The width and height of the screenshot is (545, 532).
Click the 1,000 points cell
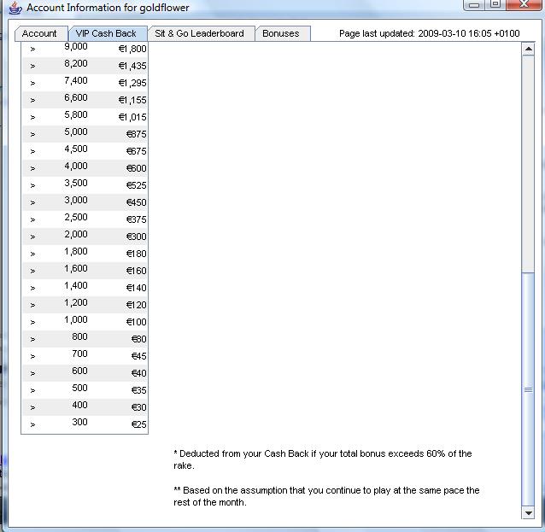click(x=76, y=319)
